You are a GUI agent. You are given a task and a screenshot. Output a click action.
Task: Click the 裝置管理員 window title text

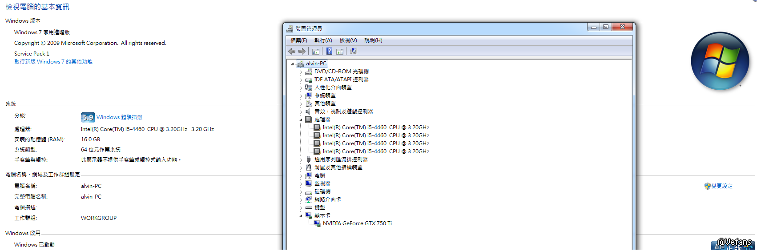click(x=309, y=29)
